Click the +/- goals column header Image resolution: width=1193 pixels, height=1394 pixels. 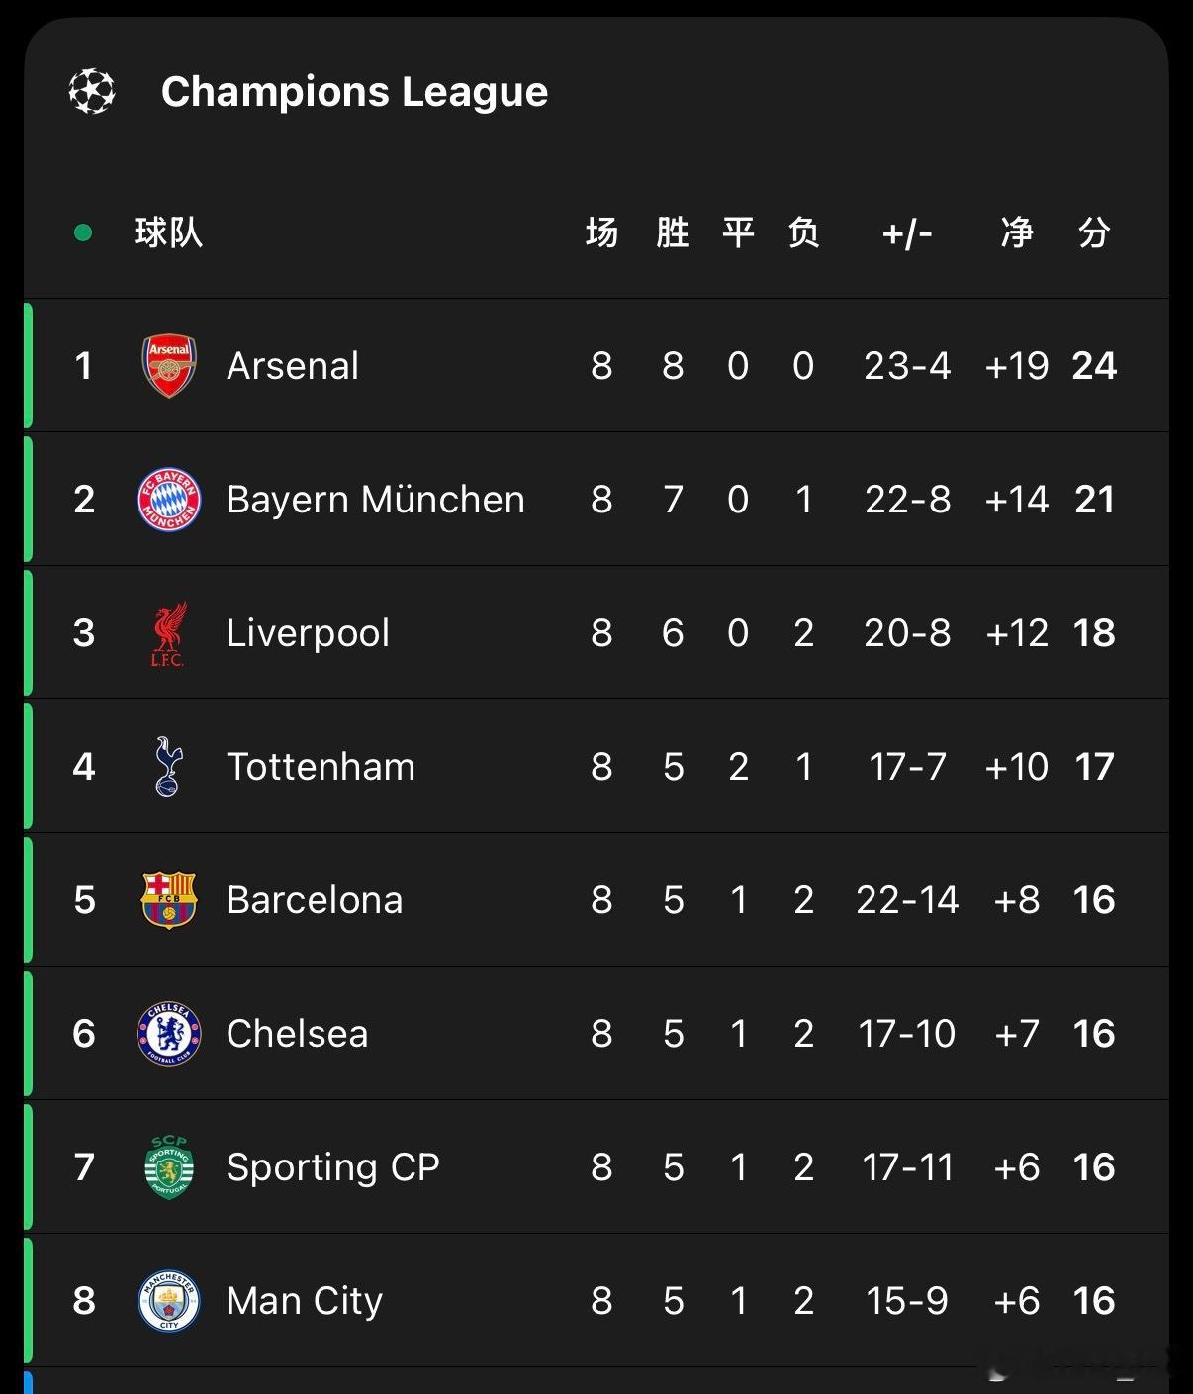[907, 233]
